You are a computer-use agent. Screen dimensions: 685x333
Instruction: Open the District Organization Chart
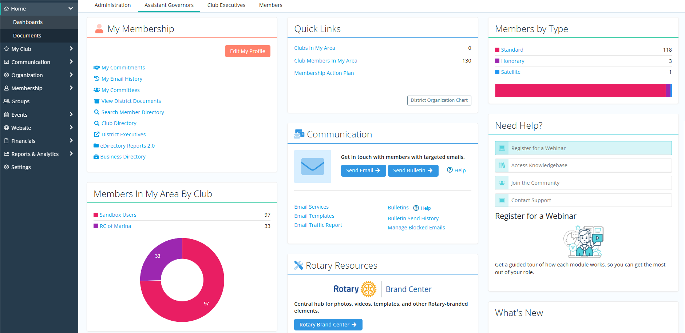(439, 100)
